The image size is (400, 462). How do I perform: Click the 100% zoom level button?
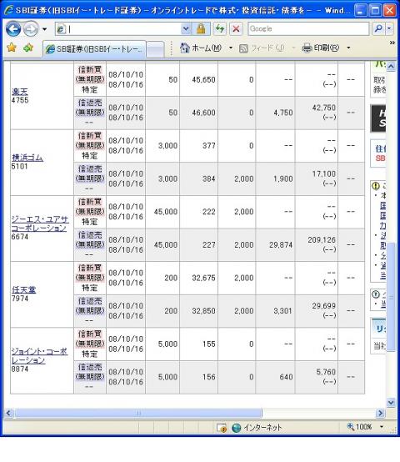click(x=360, y=427)
